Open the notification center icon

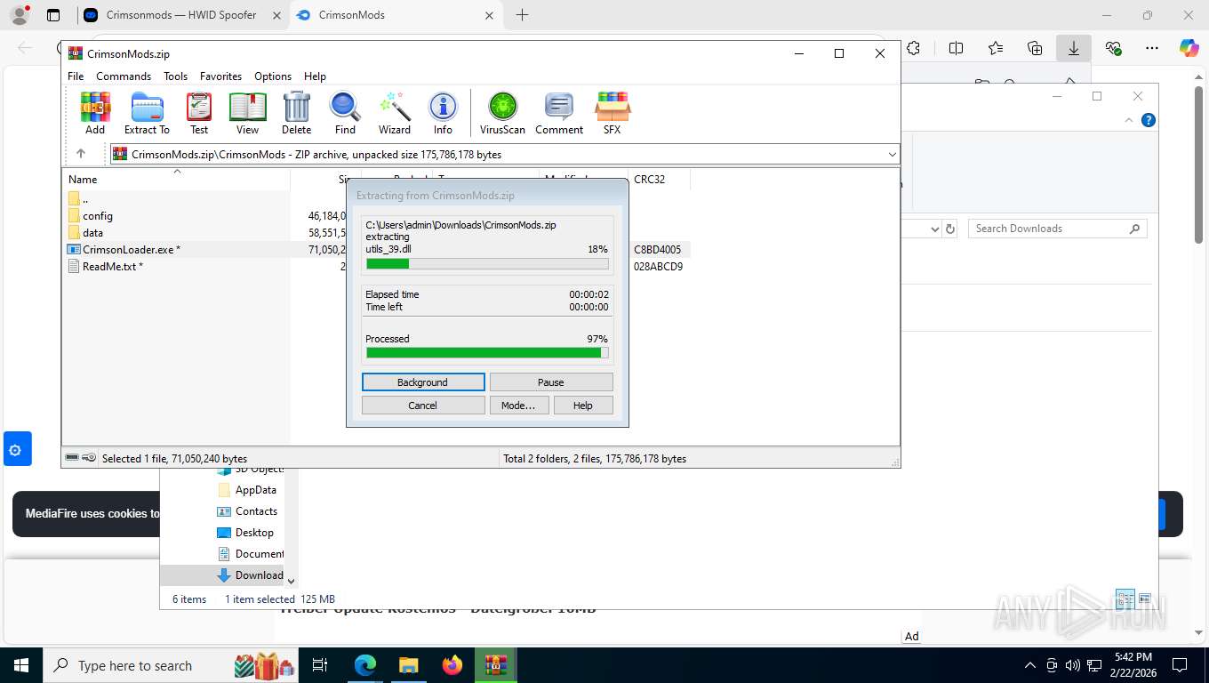(1180, 665)
